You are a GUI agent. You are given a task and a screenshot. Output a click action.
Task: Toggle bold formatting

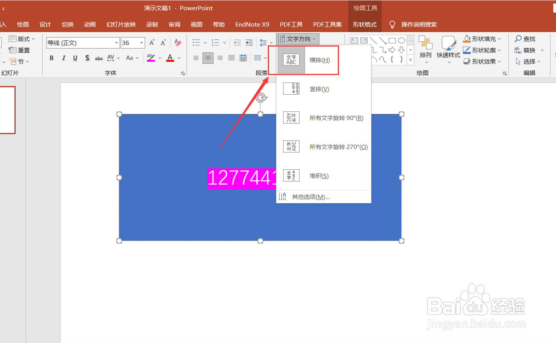52,58
